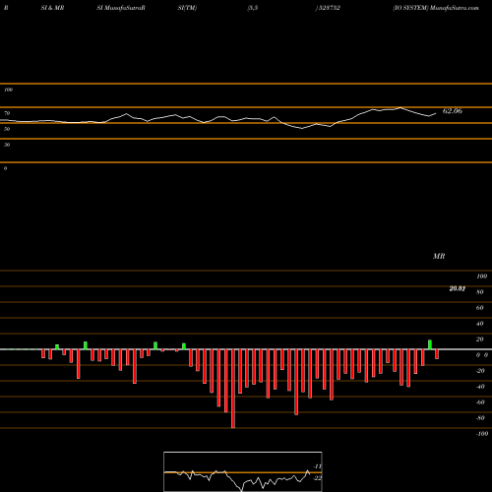
Task: Click the -100 label on MR axis
Action: pyautogui.click(x=482, y=434)
